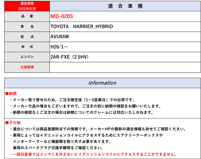Screen dimensions: 201x159
Task: Click the 適合情報 2022年07月 header cell
Action: tap(27, 6)
